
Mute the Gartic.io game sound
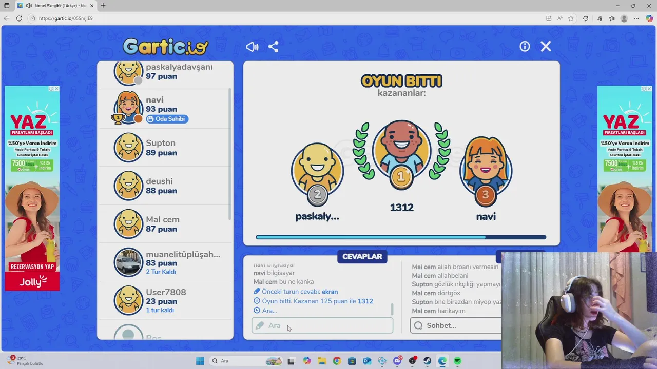pos(252,47)
